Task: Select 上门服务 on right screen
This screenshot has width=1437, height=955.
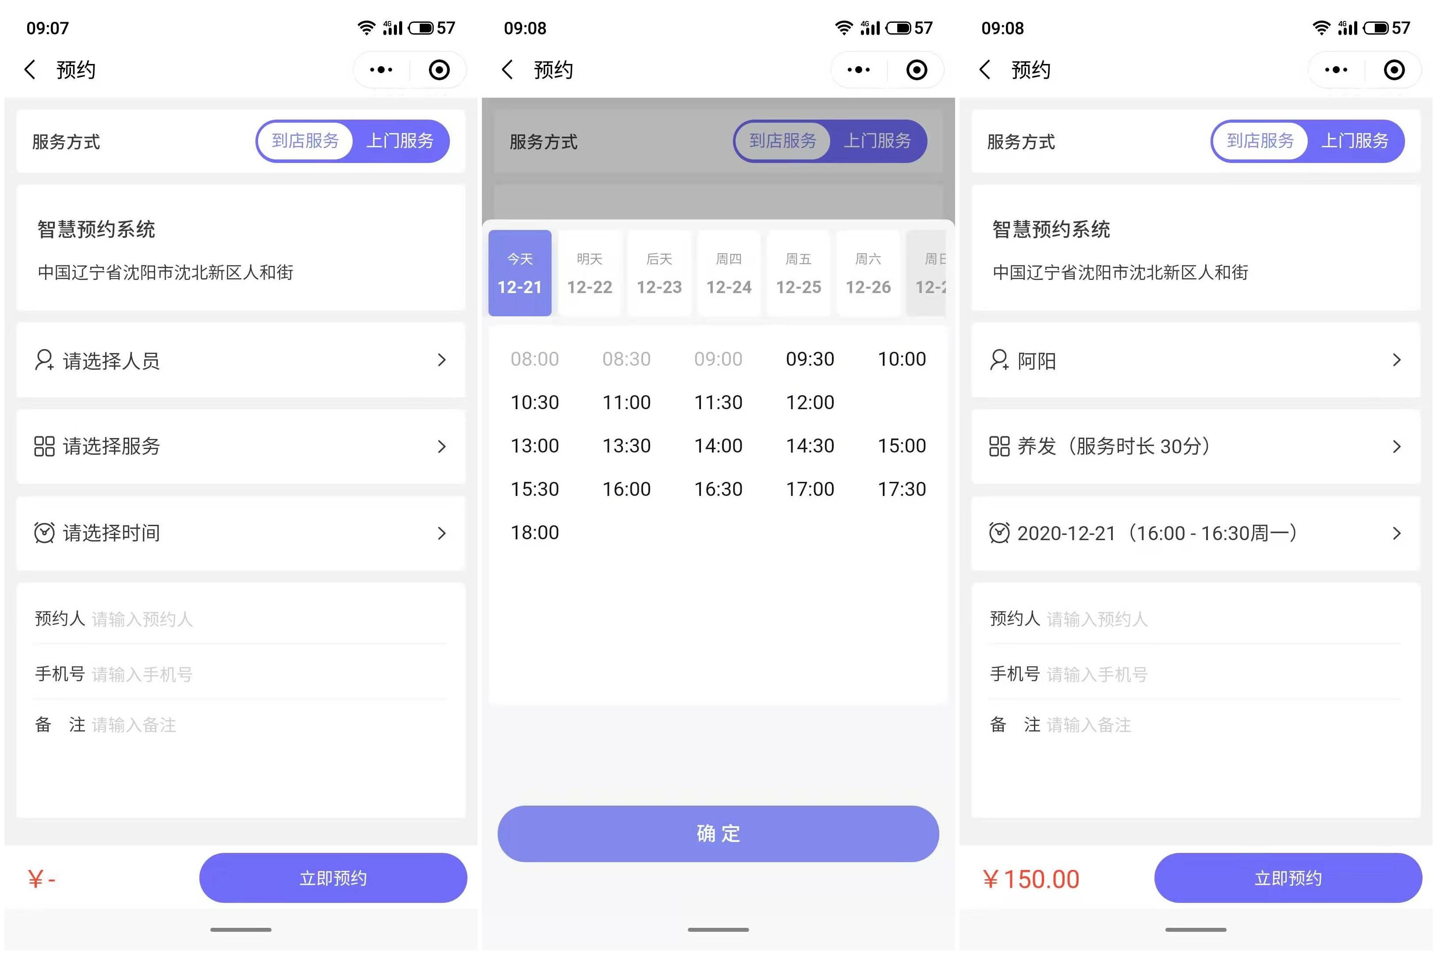Action: tap(1355, 141)
